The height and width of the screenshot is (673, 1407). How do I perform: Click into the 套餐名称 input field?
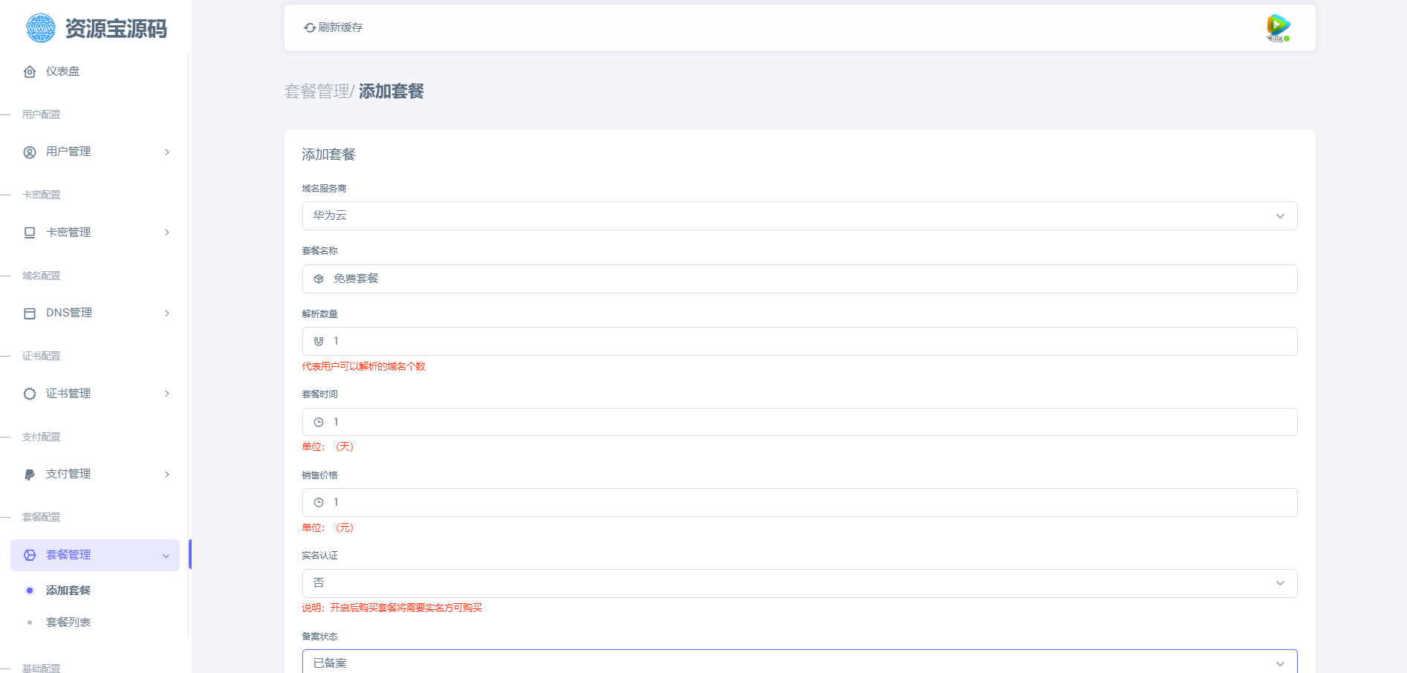tap(799, 279)
